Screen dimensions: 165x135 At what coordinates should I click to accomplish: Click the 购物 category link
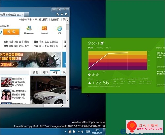click(x=6, y=42)
